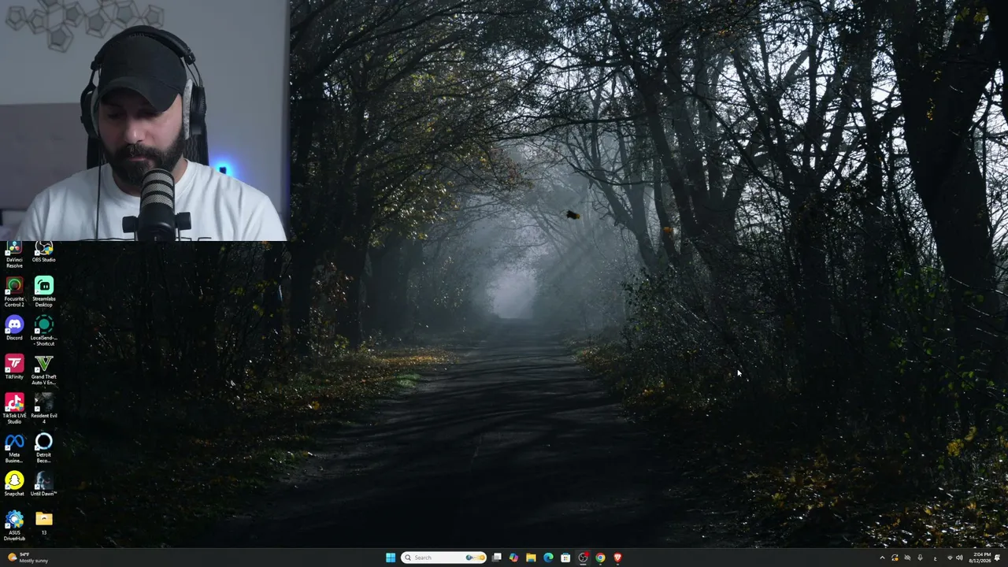This screenshot has width=1008, height=567.
Task: Select the folder named 13
Action: [x=43, y=523]
